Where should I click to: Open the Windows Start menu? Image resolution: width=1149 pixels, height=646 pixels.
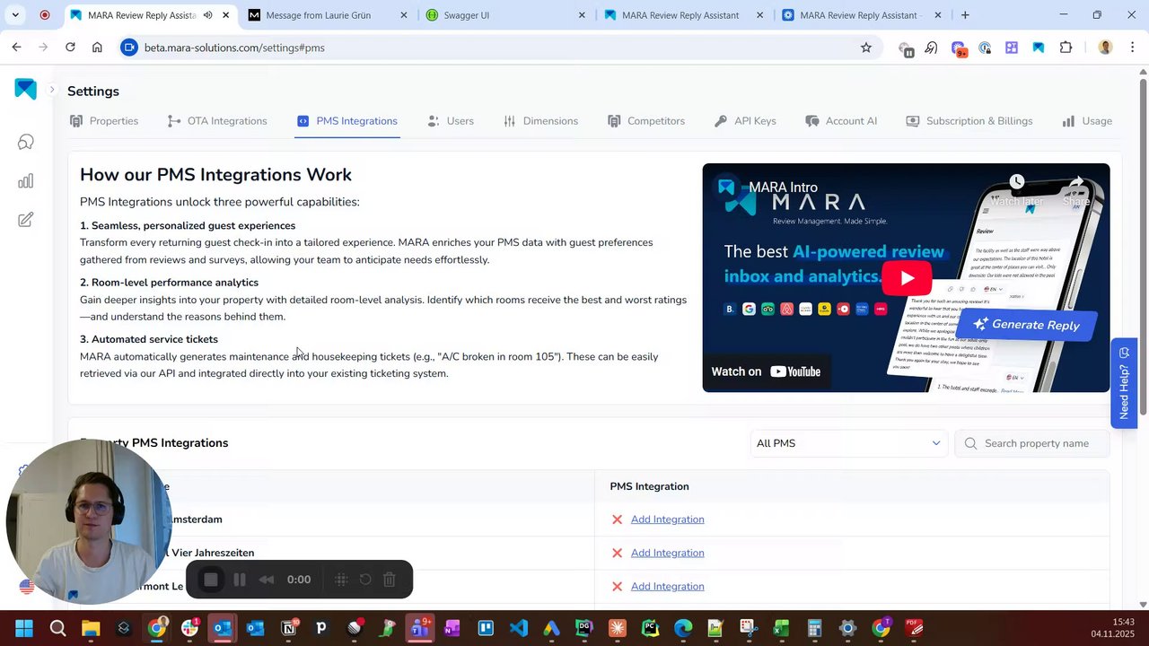[24, 628]
